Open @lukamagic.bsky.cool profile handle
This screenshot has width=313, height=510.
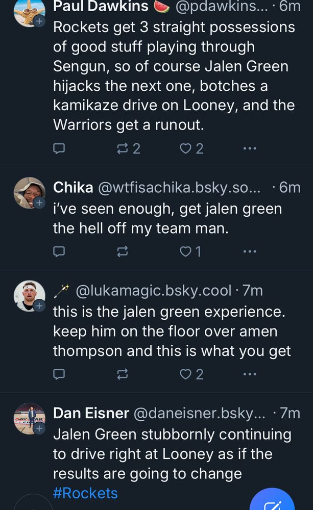click(154, 291)
